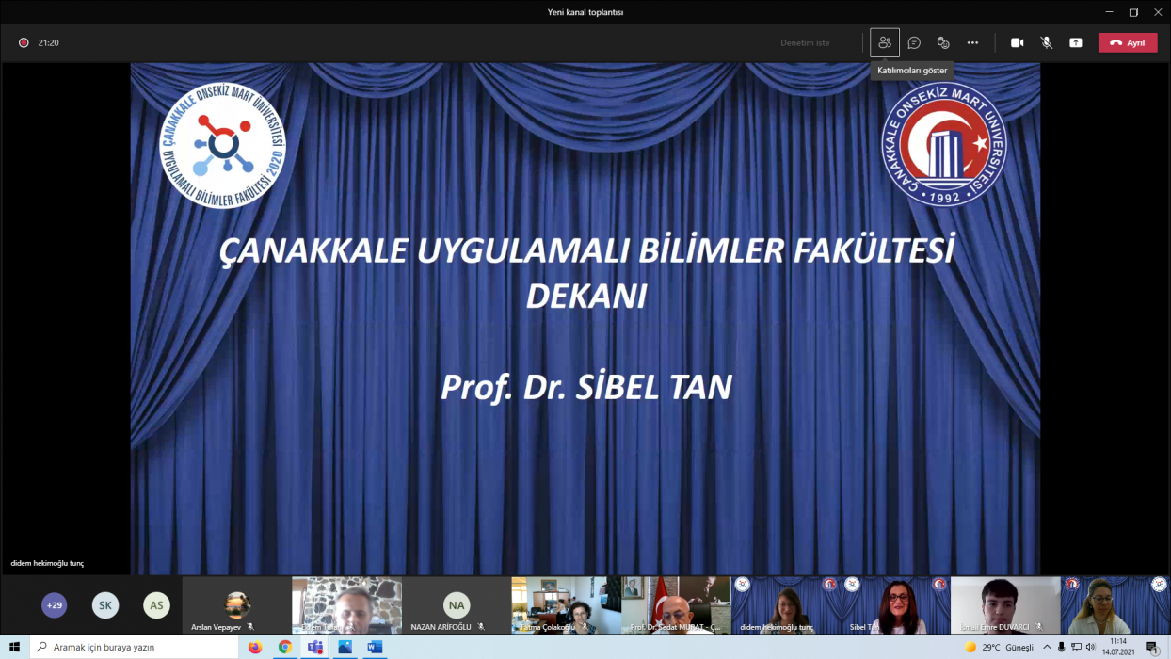Show the meeting participants list
Screen dimensions: 1171x659
pos(884,42)
